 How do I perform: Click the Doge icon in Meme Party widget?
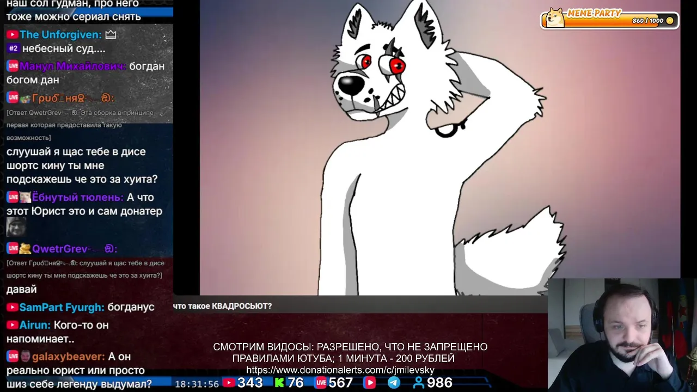(x=555, y=18)
